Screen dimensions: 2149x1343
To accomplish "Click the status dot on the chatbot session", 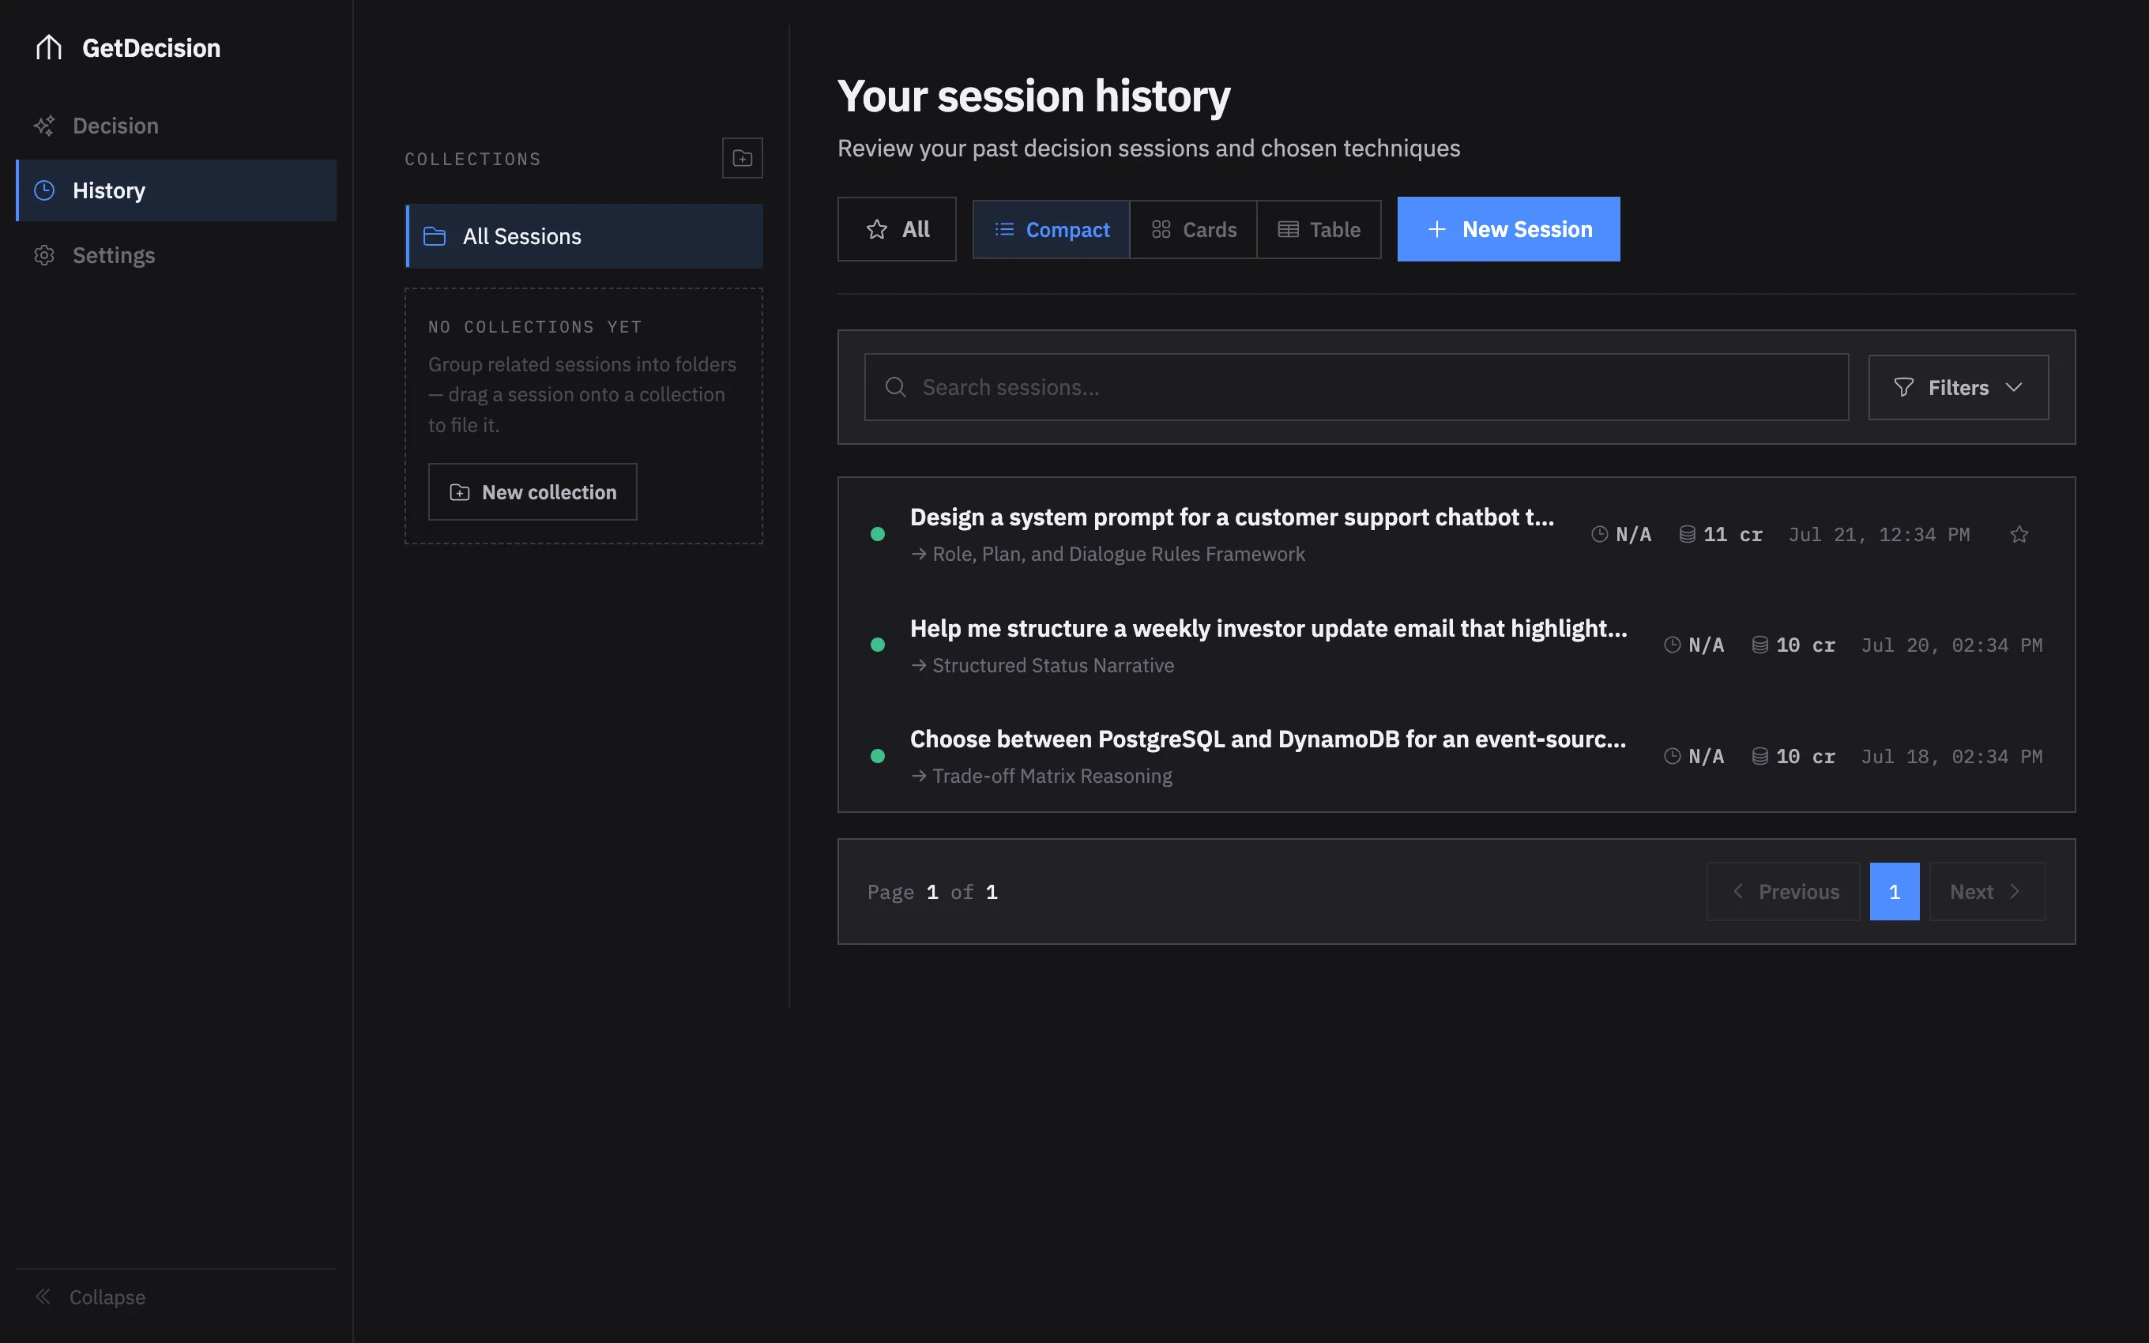I will [x=877, y=534].
